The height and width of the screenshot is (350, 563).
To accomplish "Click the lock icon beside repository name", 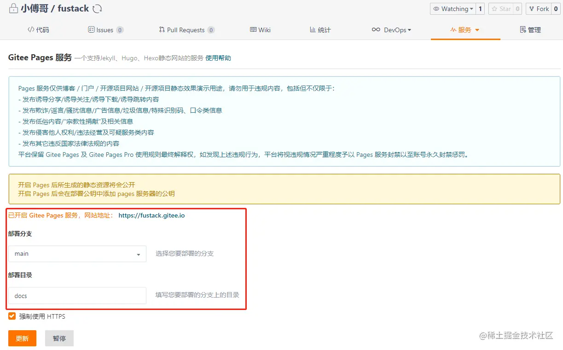I will pos(13,9).
